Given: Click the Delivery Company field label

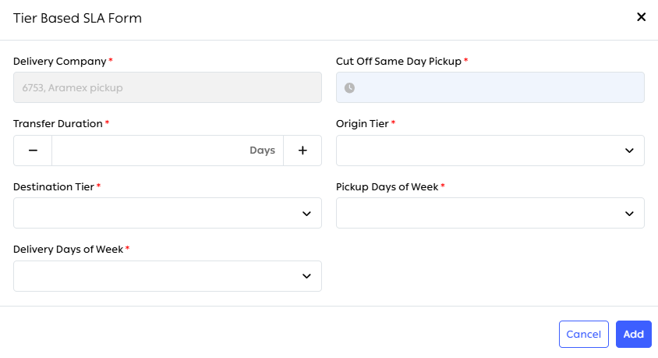Looking at the screenshot, I should [x=59, y=61].
